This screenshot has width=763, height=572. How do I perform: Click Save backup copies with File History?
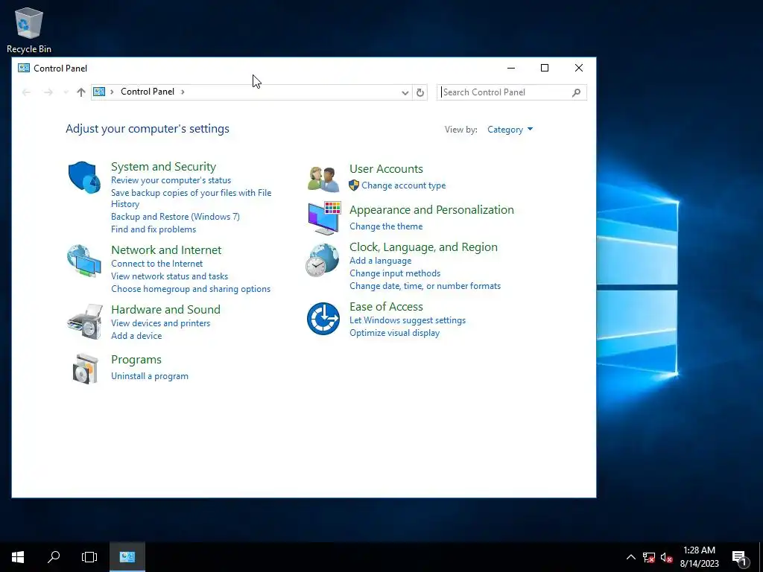pos(191,198)
